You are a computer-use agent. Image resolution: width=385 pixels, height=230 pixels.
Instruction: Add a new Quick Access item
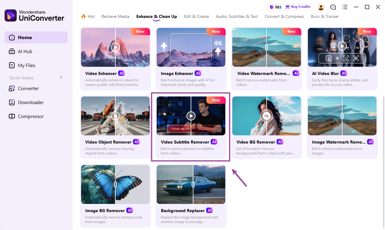[x=61, y=77]
